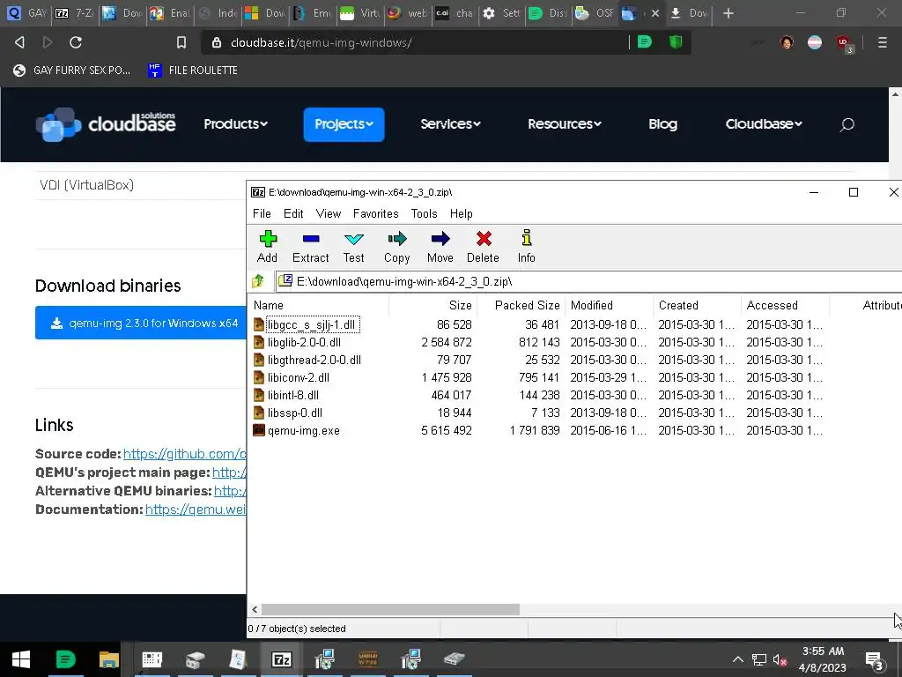The image size is (902, 677).
Task: Open the FILE ROULETTE bookmark
Action: [193, 71]
